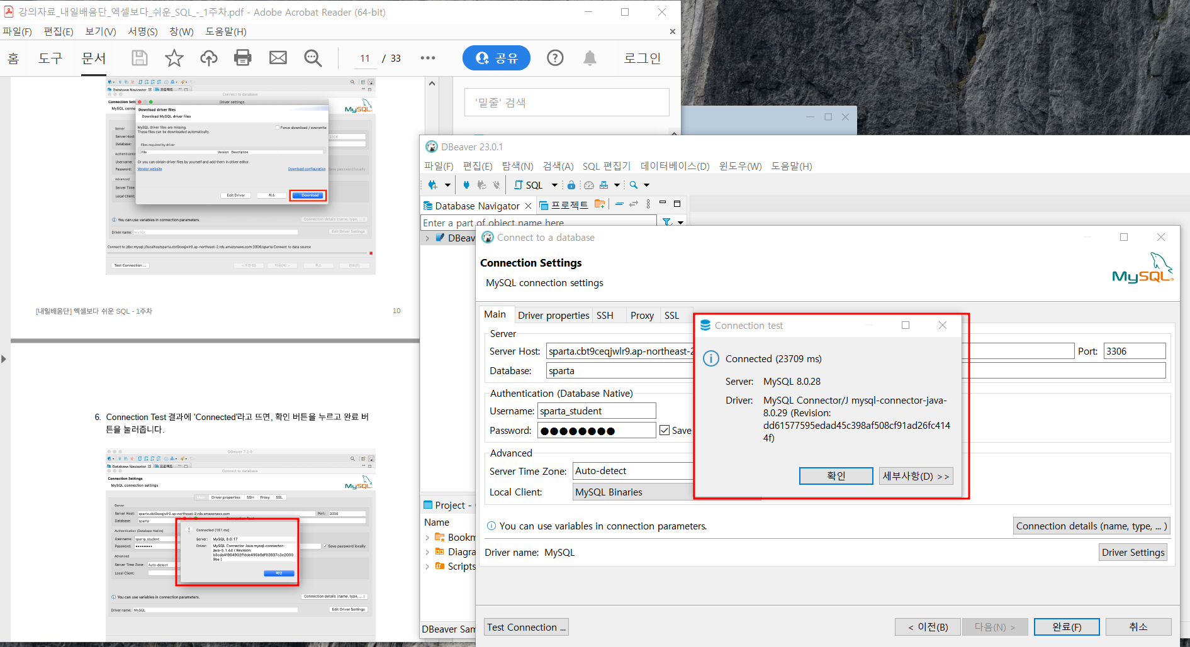Bookmark the PDF with the star icon
This screenshot has width=1190, height=647.
tap(174, 58)
